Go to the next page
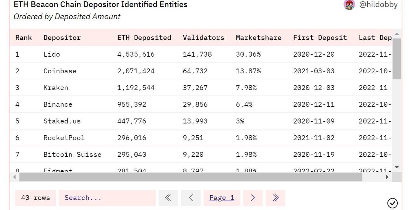409x210 pixels. tap(253, 198)
